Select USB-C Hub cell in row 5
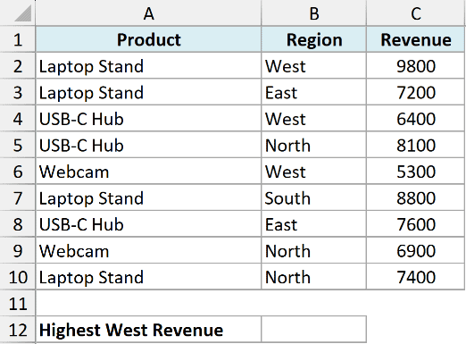The height and width of the screenshot is (344, 466). point(148,145)
